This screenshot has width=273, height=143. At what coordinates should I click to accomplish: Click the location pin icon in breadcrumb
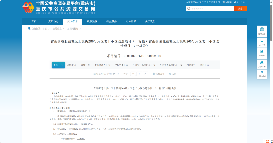[x=29, y=29]
